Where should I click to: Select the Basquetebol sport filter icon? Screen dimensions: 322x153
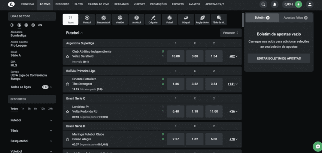(x=103, y=19)
